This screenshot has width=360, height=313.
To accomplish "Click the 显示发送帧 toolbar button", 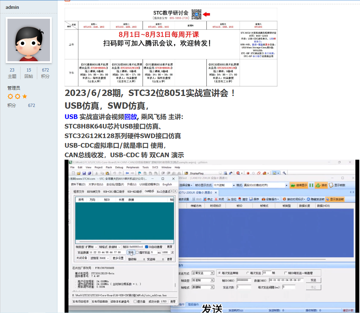I will tap(334, 199).
